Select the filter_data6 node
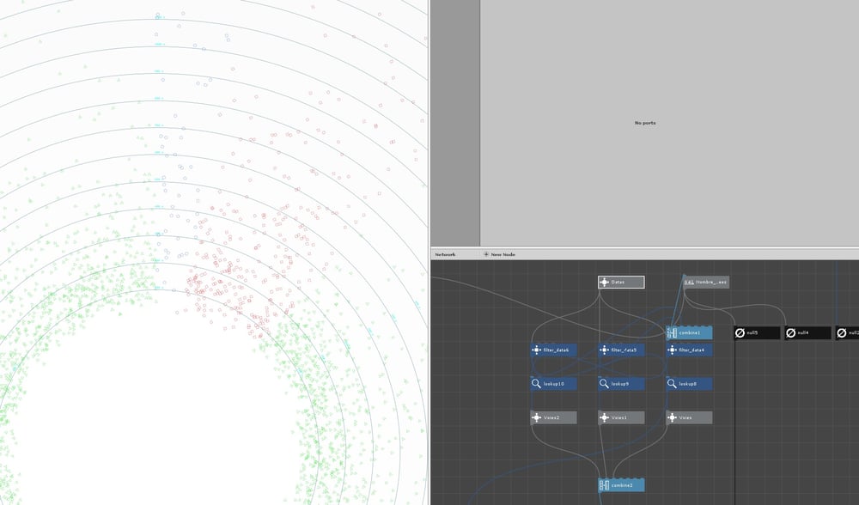 tap(553, 350)
